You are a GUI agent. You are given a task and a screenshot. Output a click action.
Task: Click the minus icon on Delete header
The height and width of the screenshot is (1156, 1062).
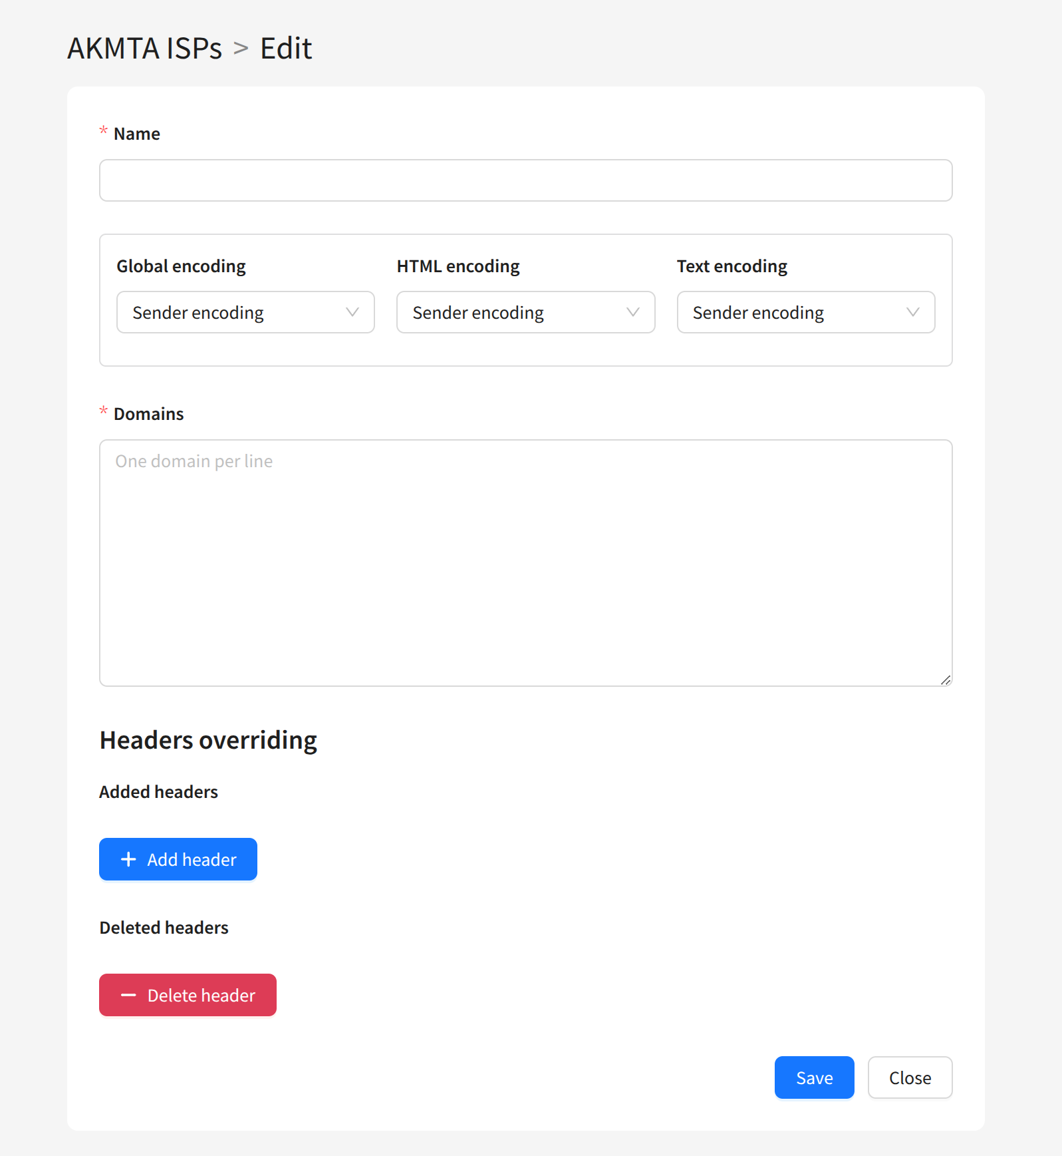click(x=128, y=995)
